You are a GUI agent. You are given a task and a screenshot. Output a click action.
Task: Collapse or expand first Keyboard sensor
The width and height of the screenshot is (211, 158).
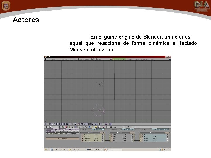(x=103, y=135)
